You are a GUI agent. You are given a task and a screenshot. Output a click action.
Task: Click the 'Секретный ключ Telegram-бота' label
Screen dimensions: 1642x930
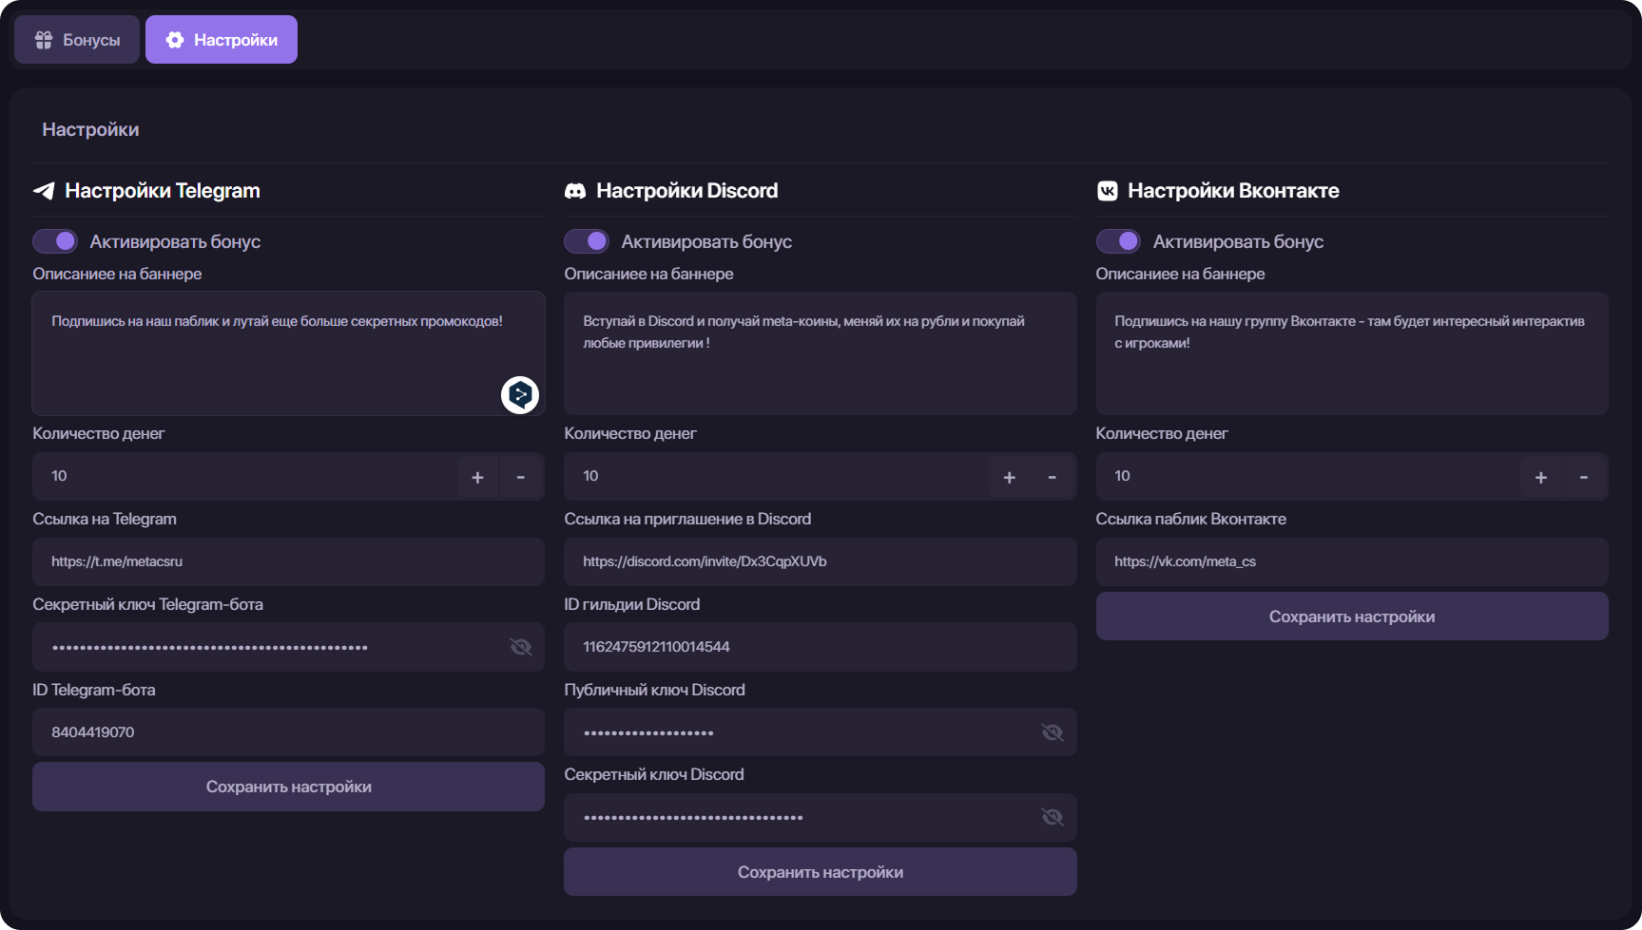pos(147,604)
